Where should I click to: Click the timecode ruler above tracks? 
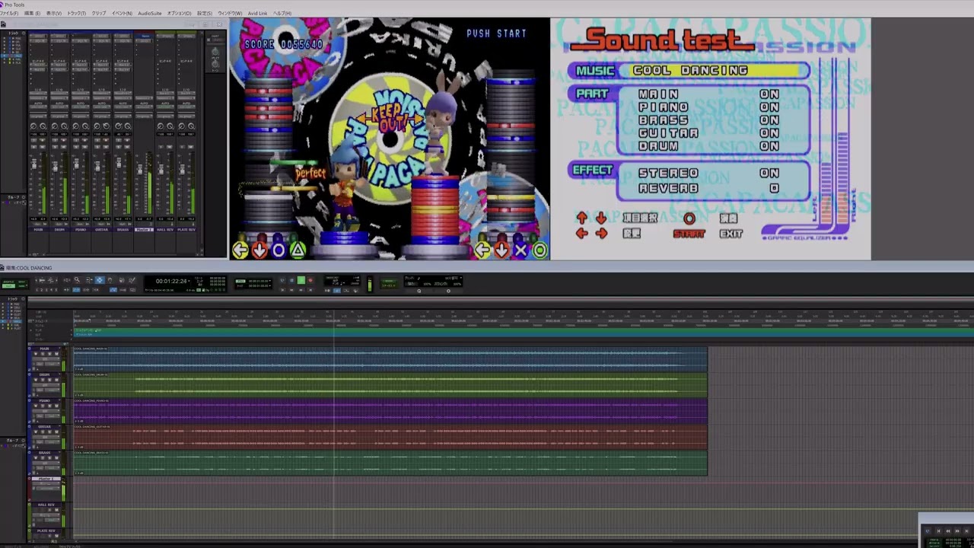tap(524, 320)
